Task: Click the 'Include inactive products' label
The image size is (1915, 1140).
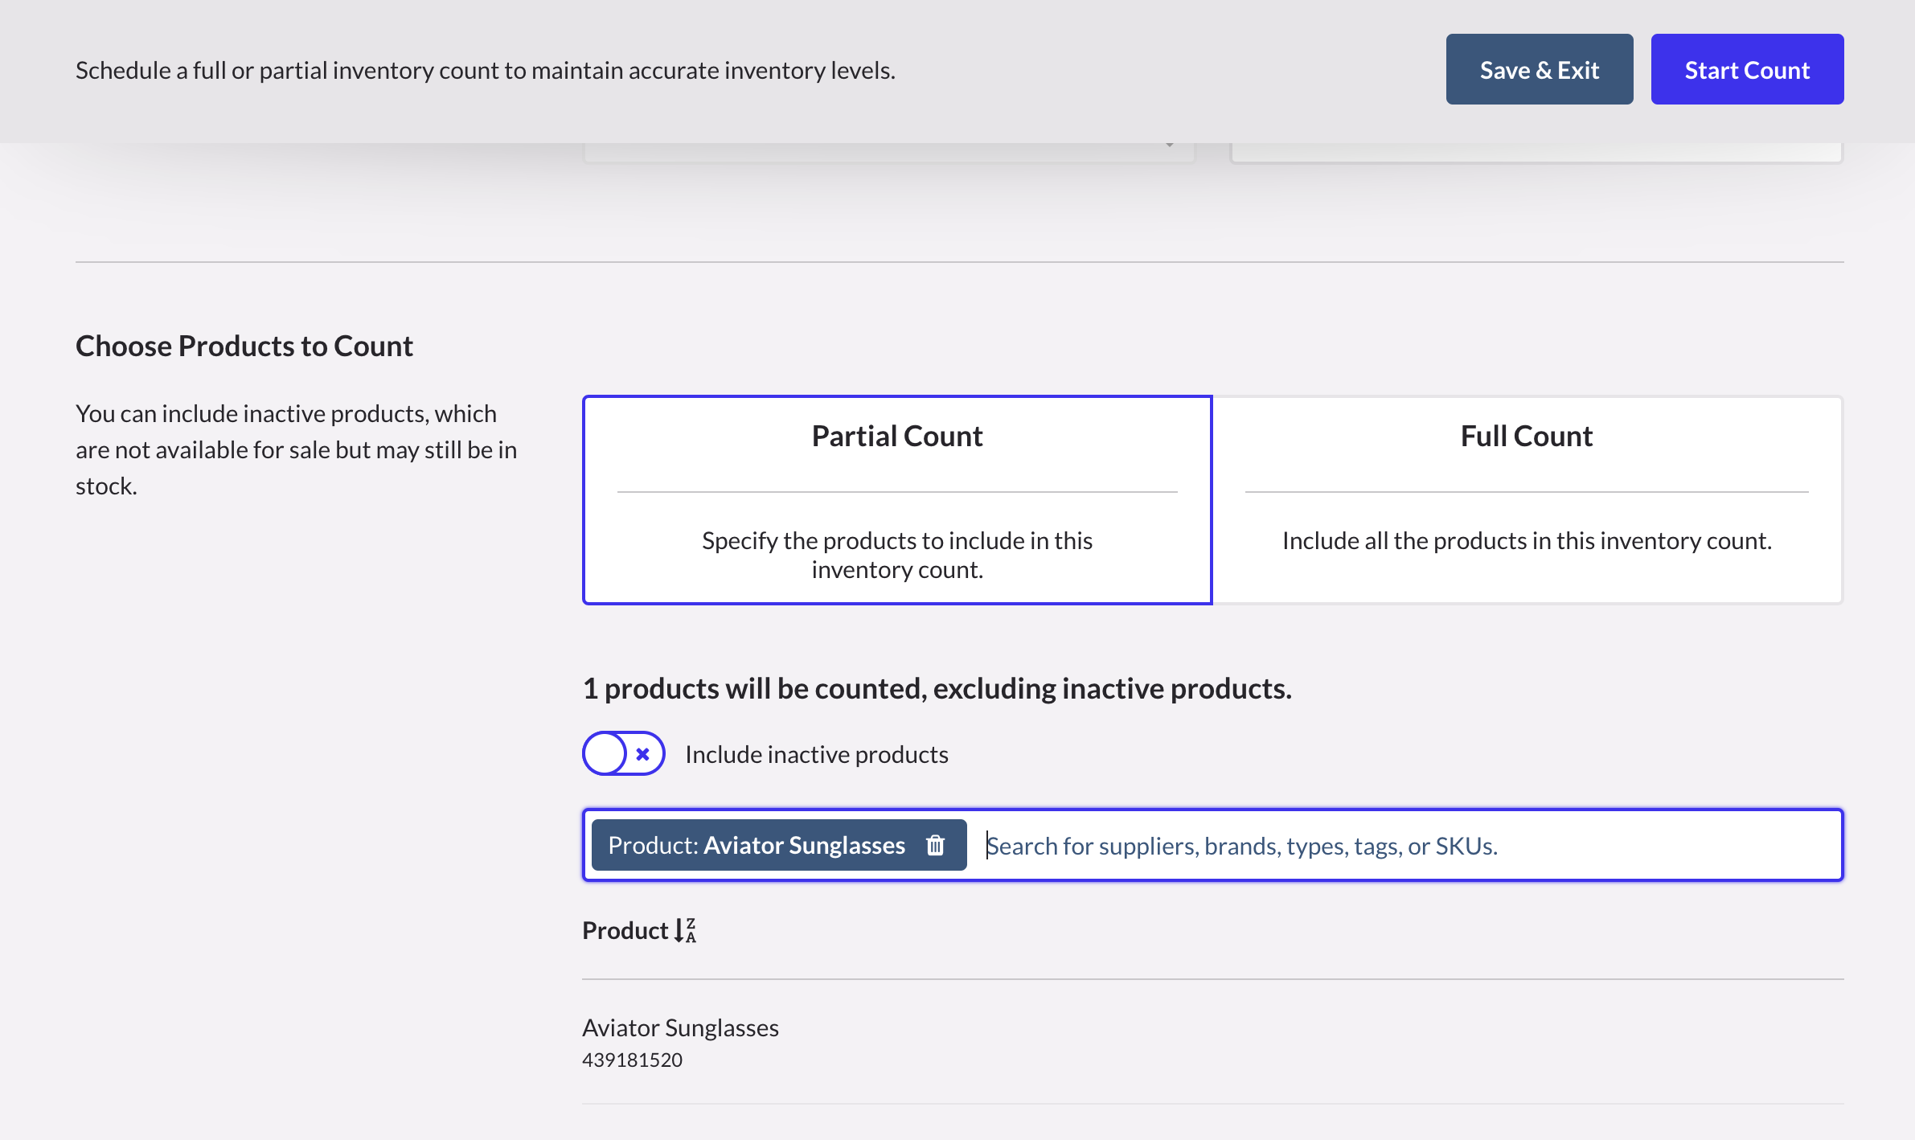Action: click(817, 754)
